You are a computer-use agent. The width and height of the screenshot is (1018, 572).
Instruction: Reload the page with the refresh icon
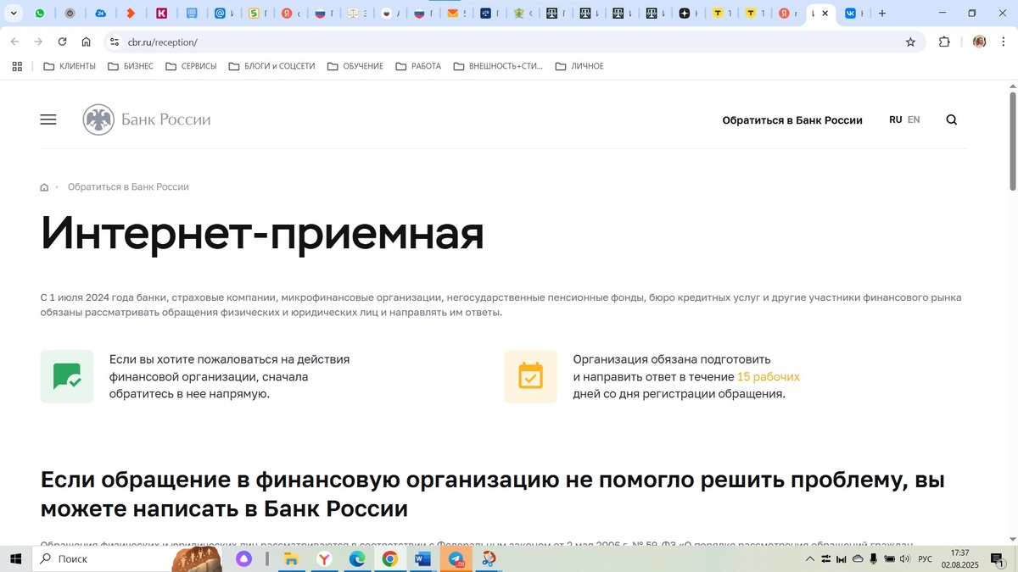(60, 41)
